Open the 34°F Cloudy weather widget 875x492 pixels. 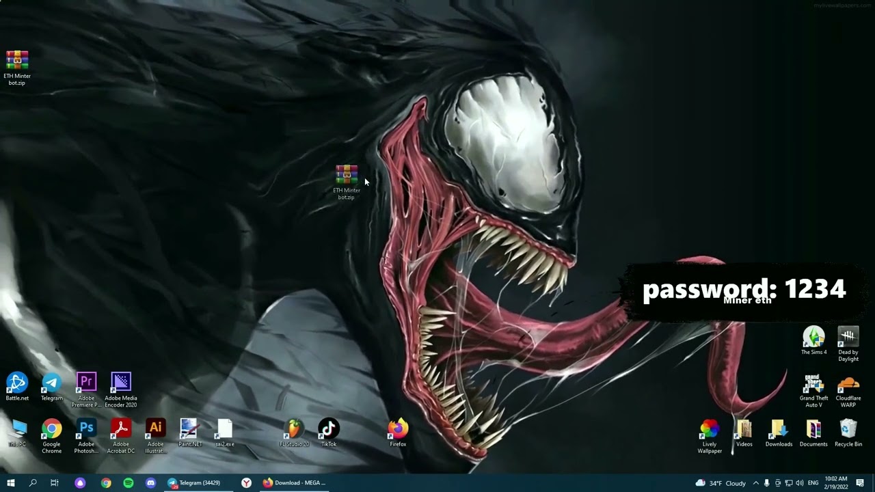click(721, 483)
